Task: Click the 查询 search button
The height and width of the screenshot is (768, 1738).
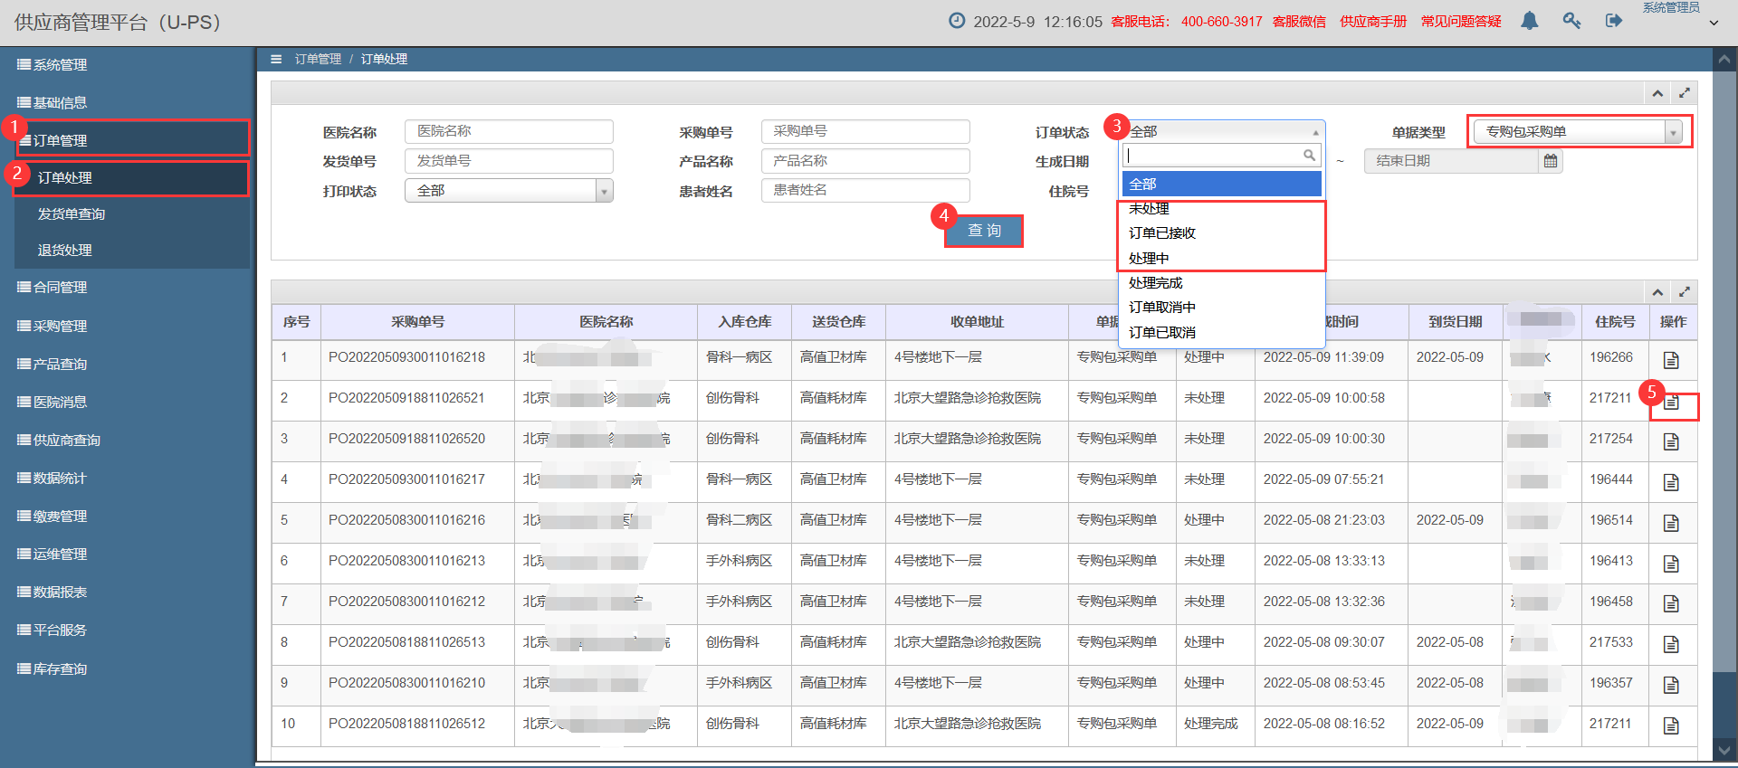Action: coord(984,231)
